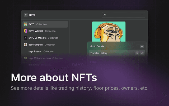Click the back arrow button
The height and width of the screenshot is (106, 169).
26,15
